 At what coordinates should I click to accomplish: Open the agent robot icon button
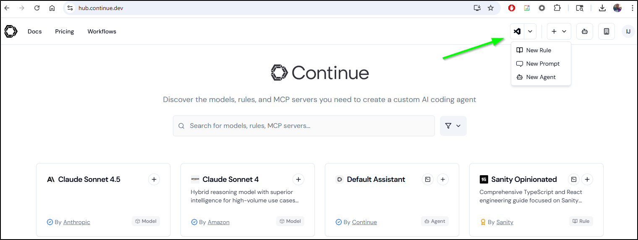[585, 31]
